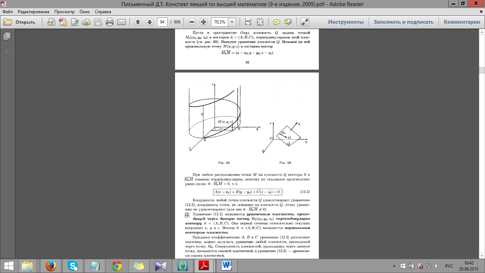This screenshot has width=485, height=273.
Task: Click the Windows Start button
Action: click(x=9, y=266)
